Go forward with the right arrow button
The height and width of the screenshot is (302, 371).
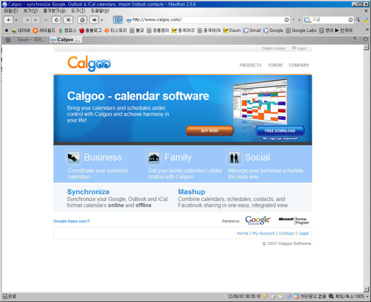(36, 20)
